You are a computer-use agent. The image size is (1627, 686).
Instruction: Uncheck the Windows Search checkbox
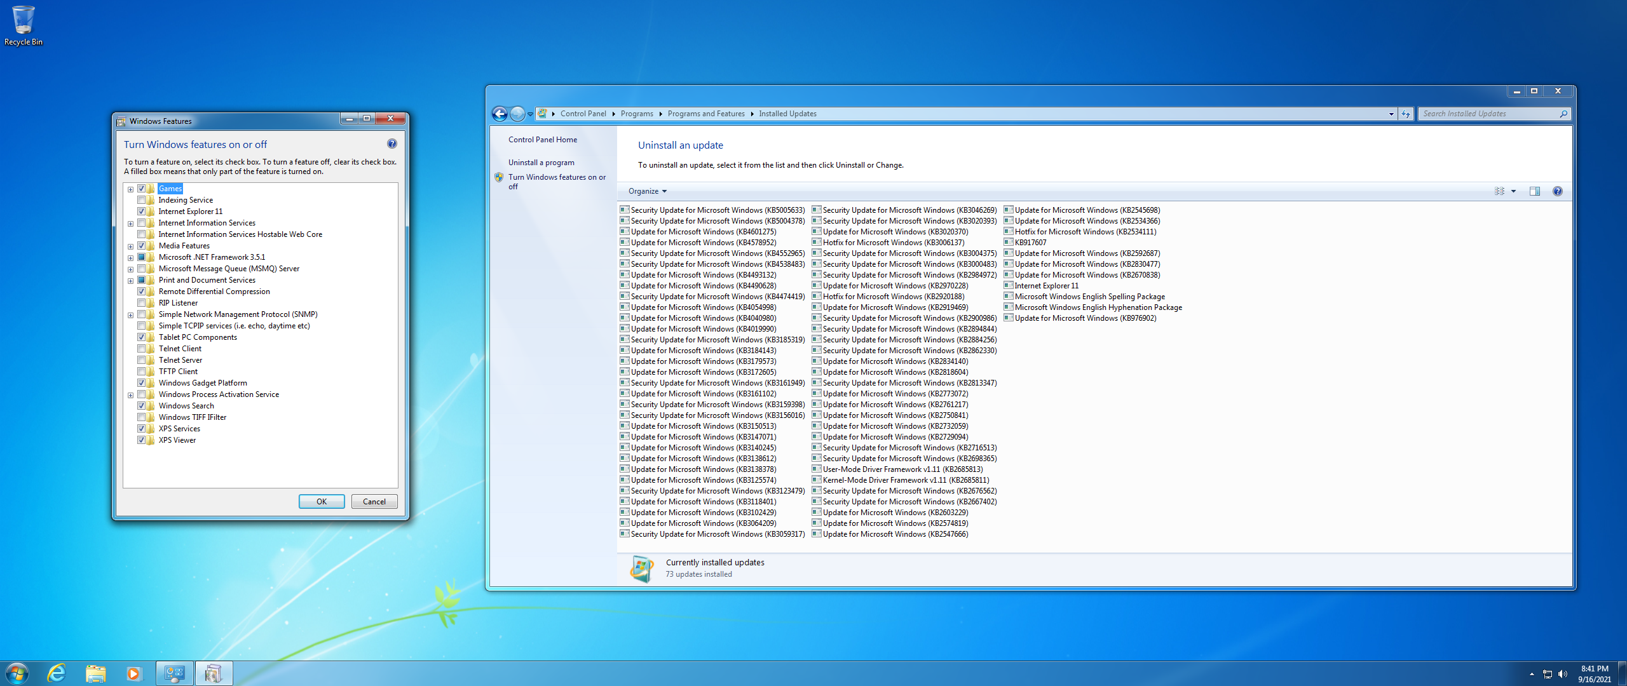coord(141,406)
